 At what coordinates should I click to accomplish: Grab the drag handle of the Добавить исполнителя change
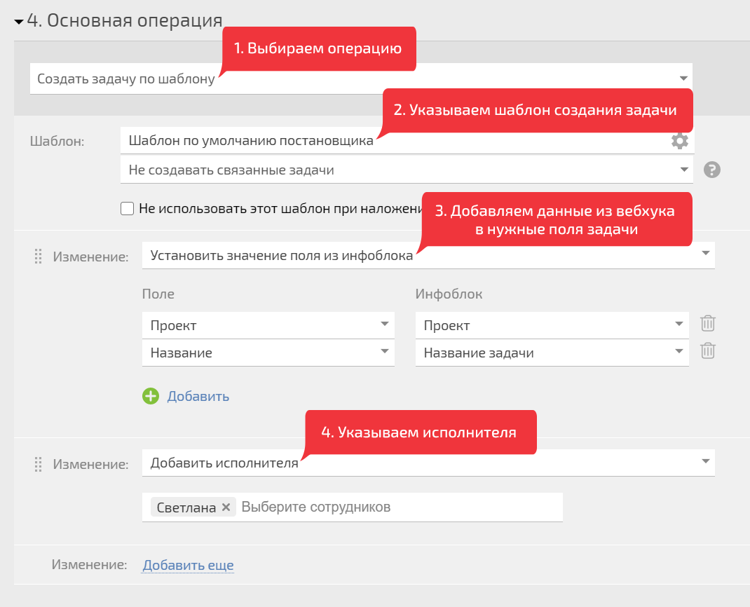[39, 464]
